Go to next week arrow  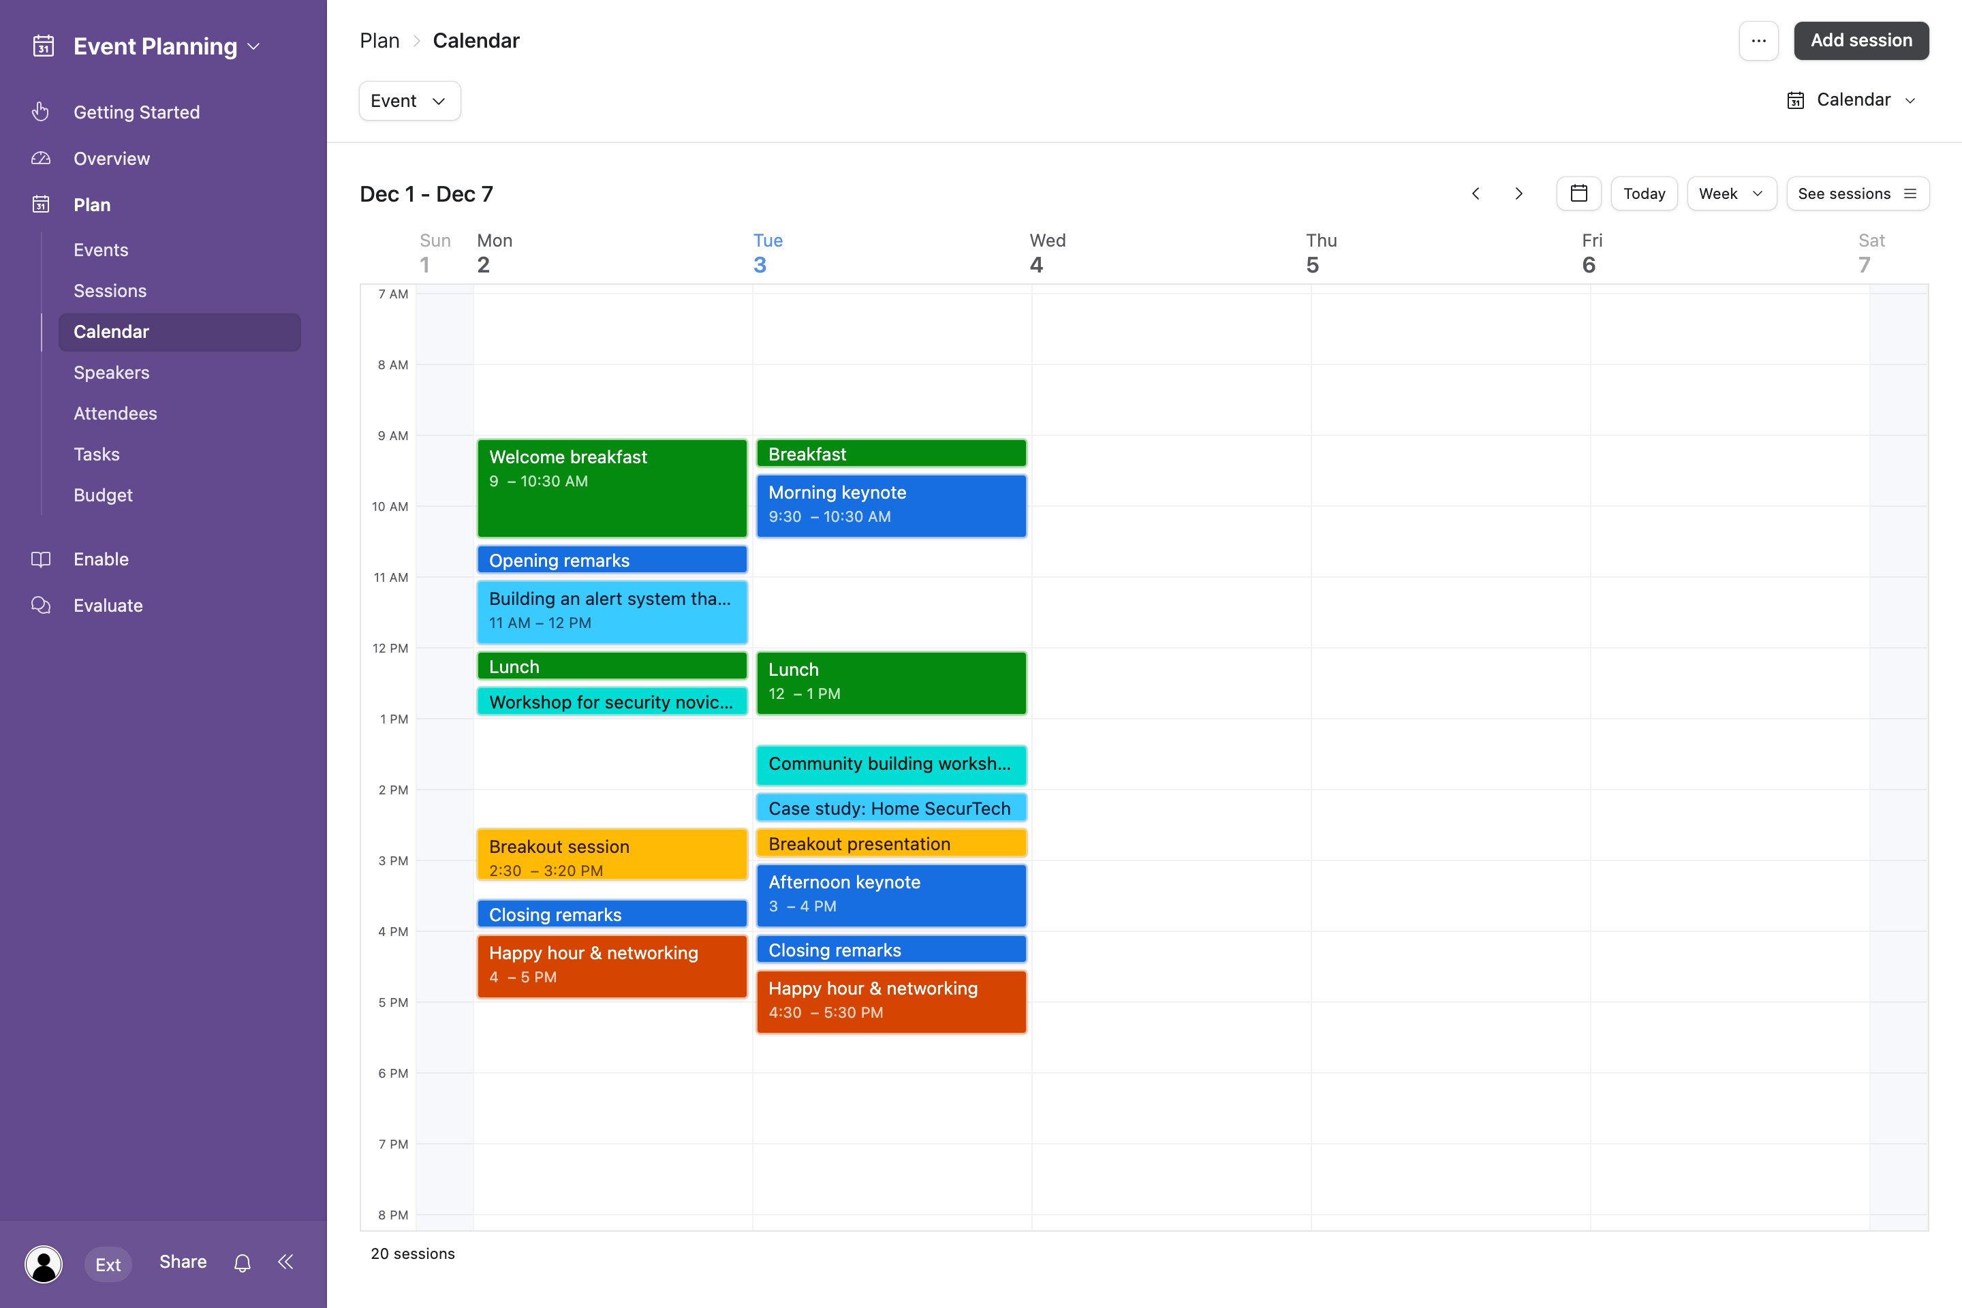tap(1519, 193)
